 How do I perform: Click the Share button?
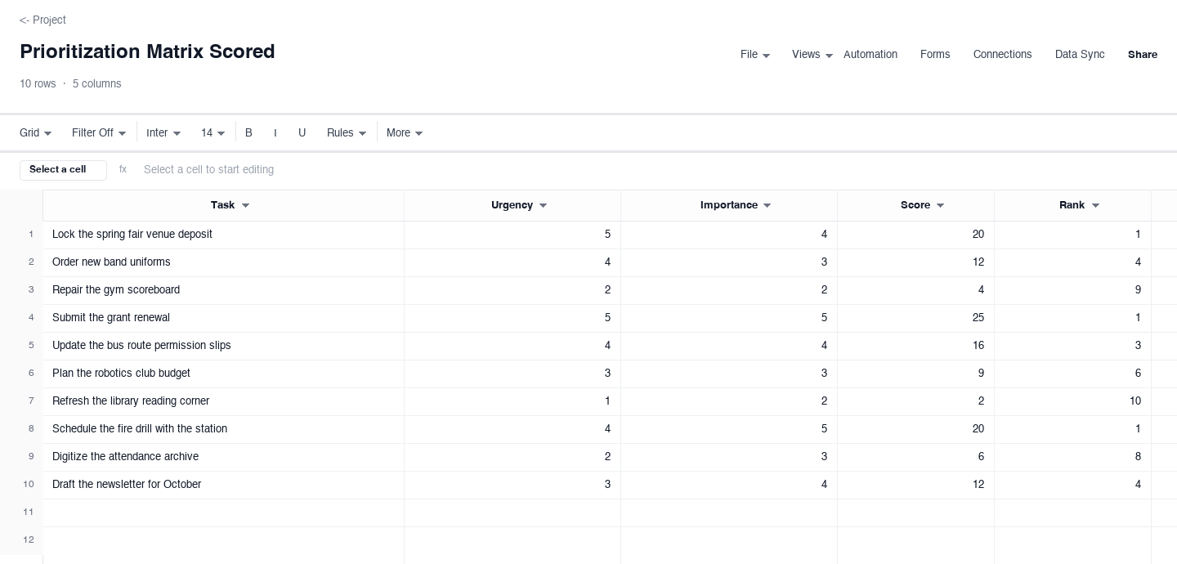point(1143,55)
